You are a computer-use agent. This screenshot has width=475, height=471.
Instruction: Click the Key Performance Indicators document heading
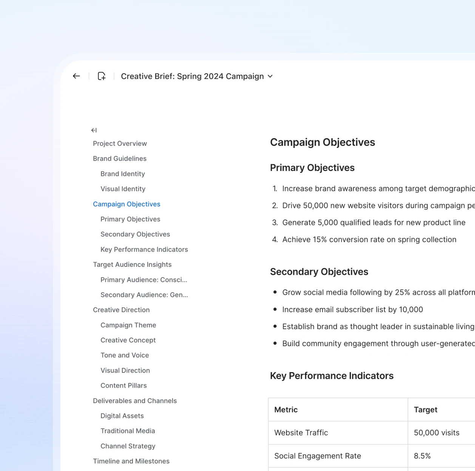(332, 376)
